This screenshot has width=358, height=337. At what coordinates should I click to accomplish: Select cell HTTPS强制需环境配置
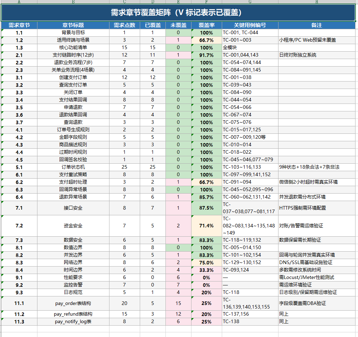(x=317, y=208)
